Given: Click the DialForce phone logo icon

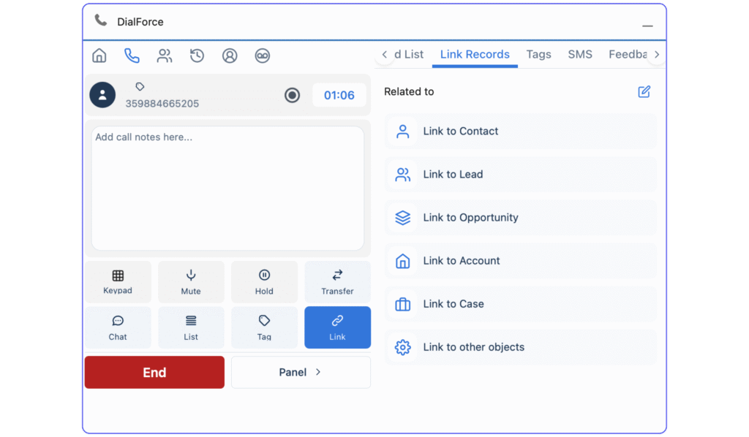Looking at the screenshot, I should point(101,20).
